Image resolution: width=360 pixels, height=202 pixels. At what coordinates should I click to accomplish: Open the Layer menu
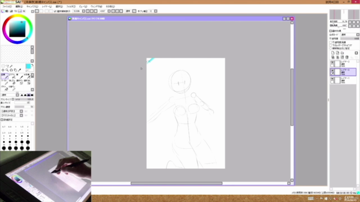(47, 6)
